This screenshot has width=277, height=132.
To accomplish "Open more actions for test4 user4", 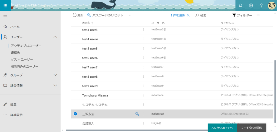I will [x=144, y=39].
